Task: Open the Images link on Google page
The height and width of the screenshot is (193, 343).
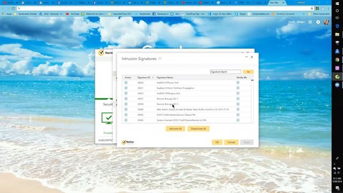Action: tap(301, 22)
